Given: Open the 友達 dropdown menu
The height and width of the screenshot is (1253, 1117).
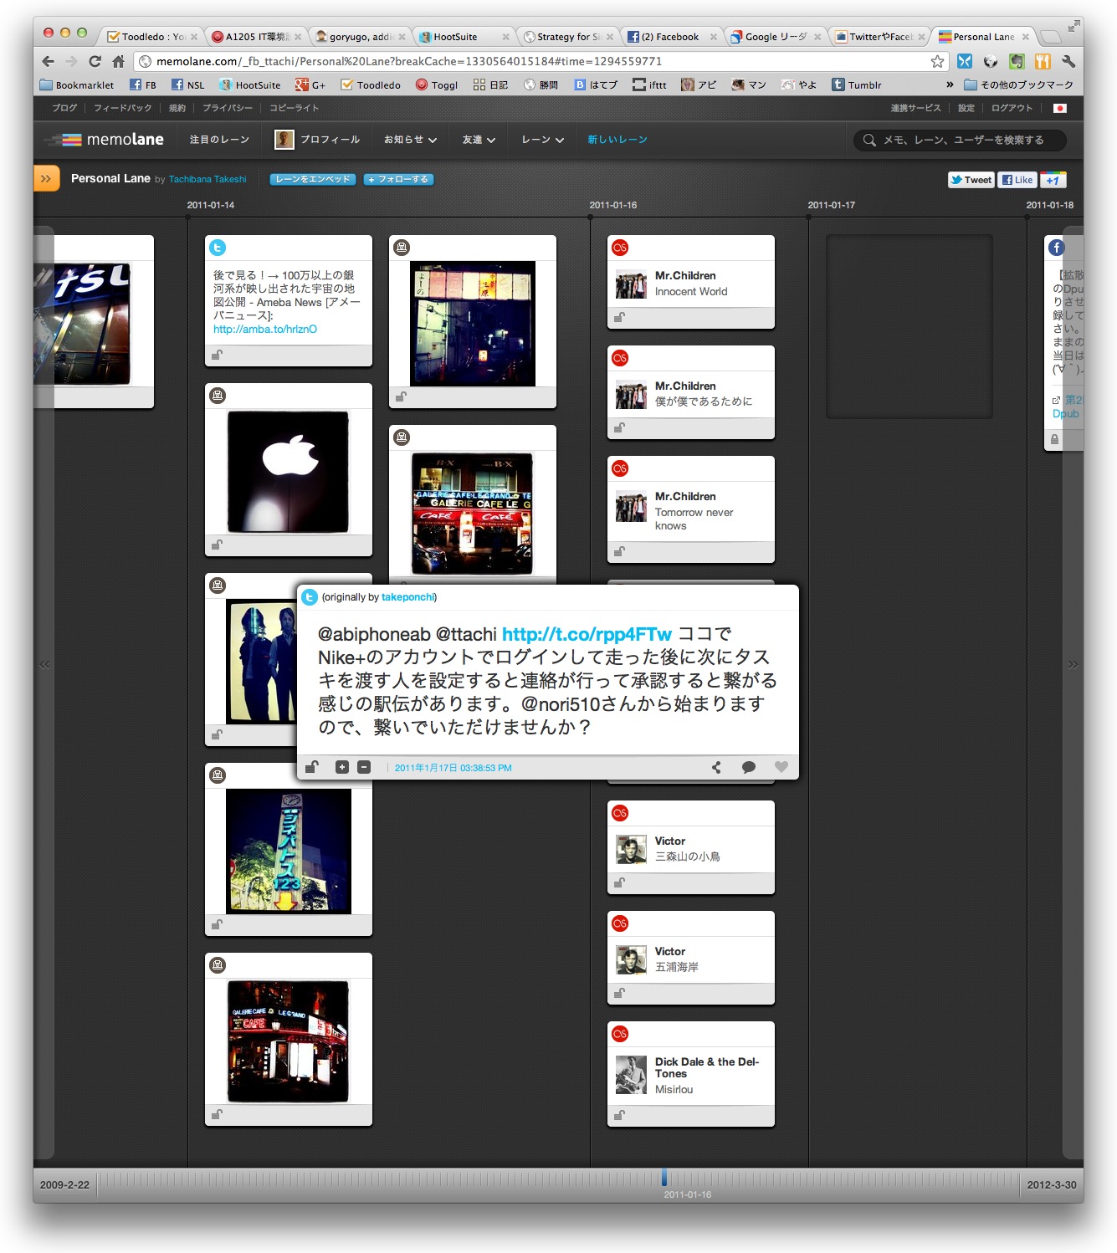Looking at the screenshot, I should point(479,140).
